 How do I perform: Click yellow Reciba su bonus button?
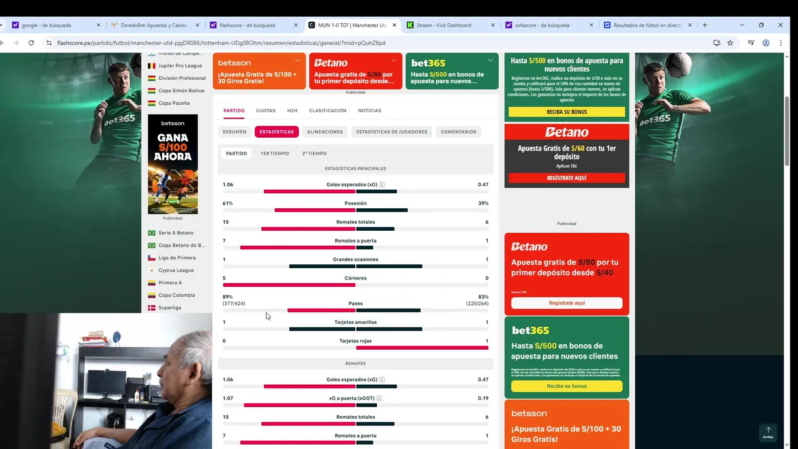click(x=567, y=386)
